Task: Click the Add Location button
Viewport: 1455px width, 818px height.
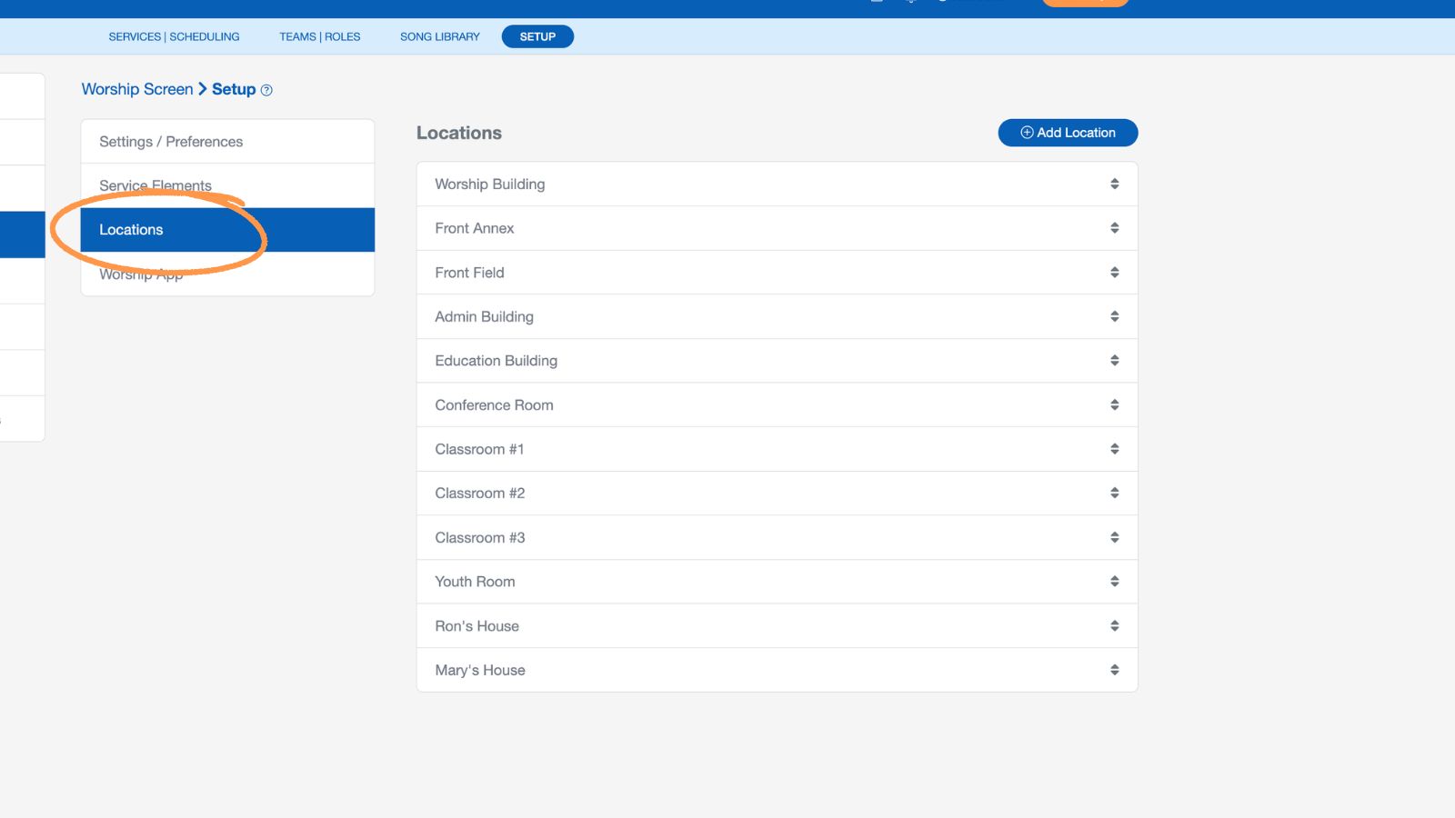Action: (1068, 133)
